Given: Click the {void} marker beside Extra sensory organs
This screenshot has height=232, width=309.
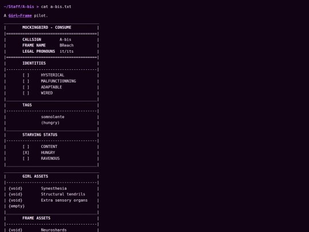Looking at the screenshot, I should click(x=15, y=200).
